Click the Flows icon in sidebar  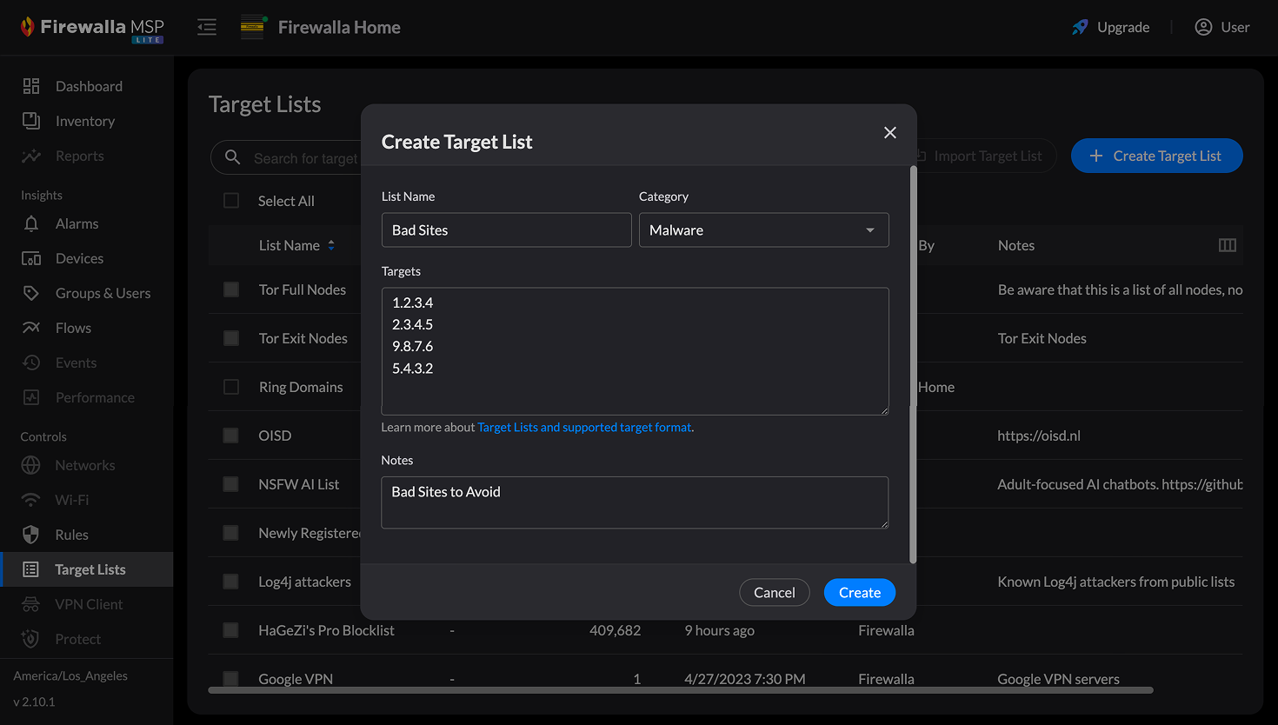31,328
